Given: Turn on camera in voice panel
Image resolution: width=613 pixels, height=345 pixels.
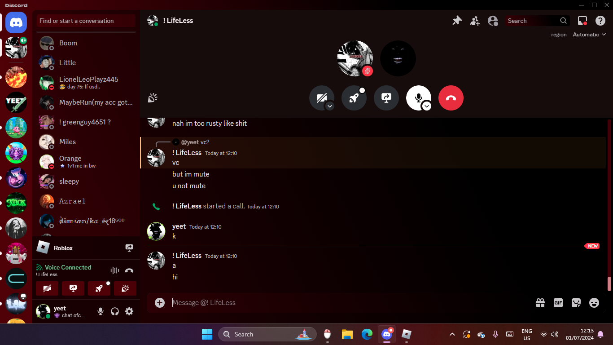Looking at the screenshot, I should pos(47,288).
